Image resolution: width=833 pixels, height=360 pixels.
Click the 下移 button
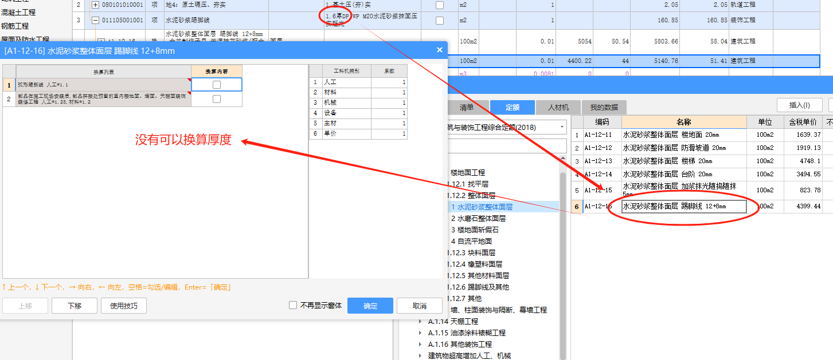tap(75, 306)
